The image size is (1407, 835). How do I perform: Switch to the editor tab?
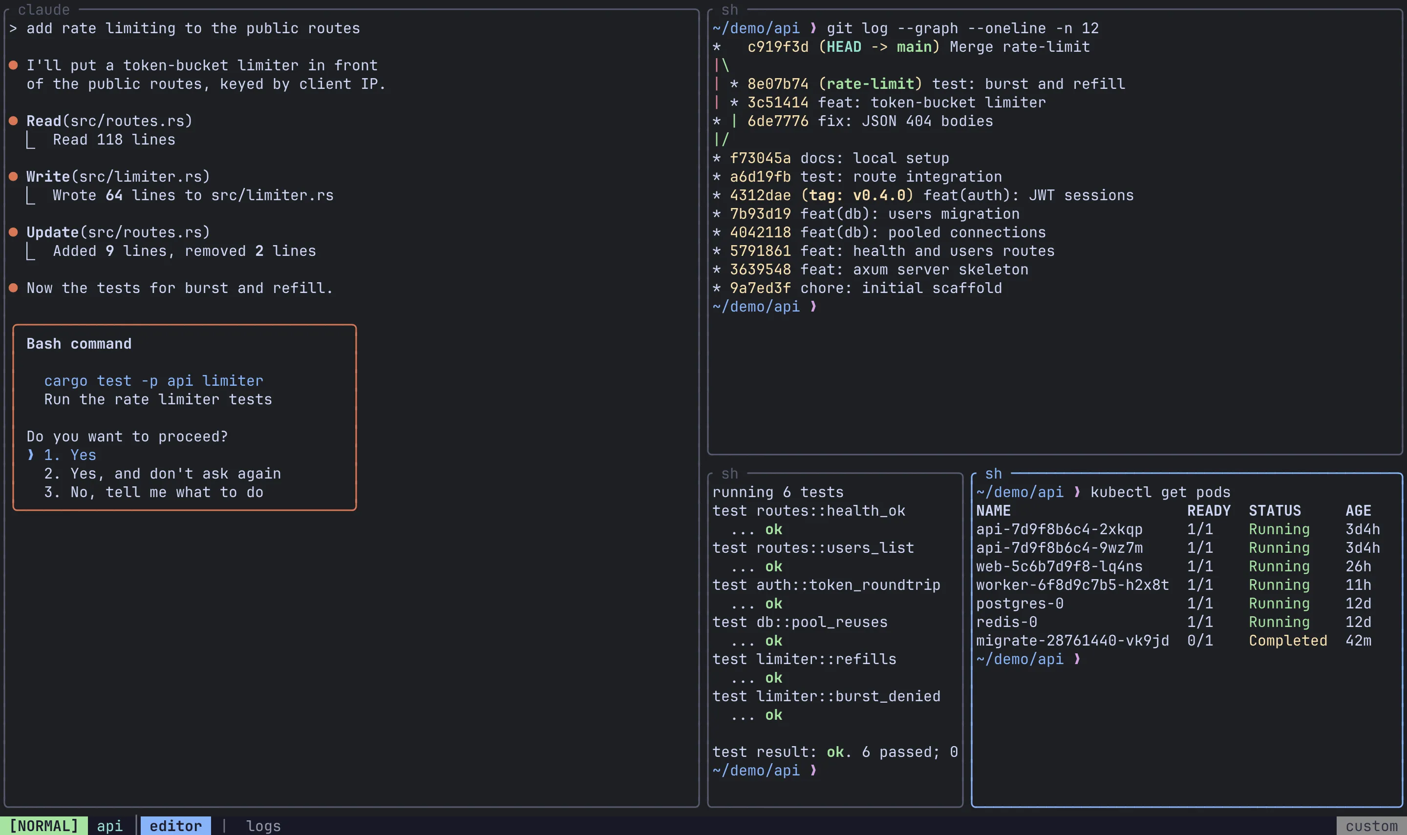(175, 825)
